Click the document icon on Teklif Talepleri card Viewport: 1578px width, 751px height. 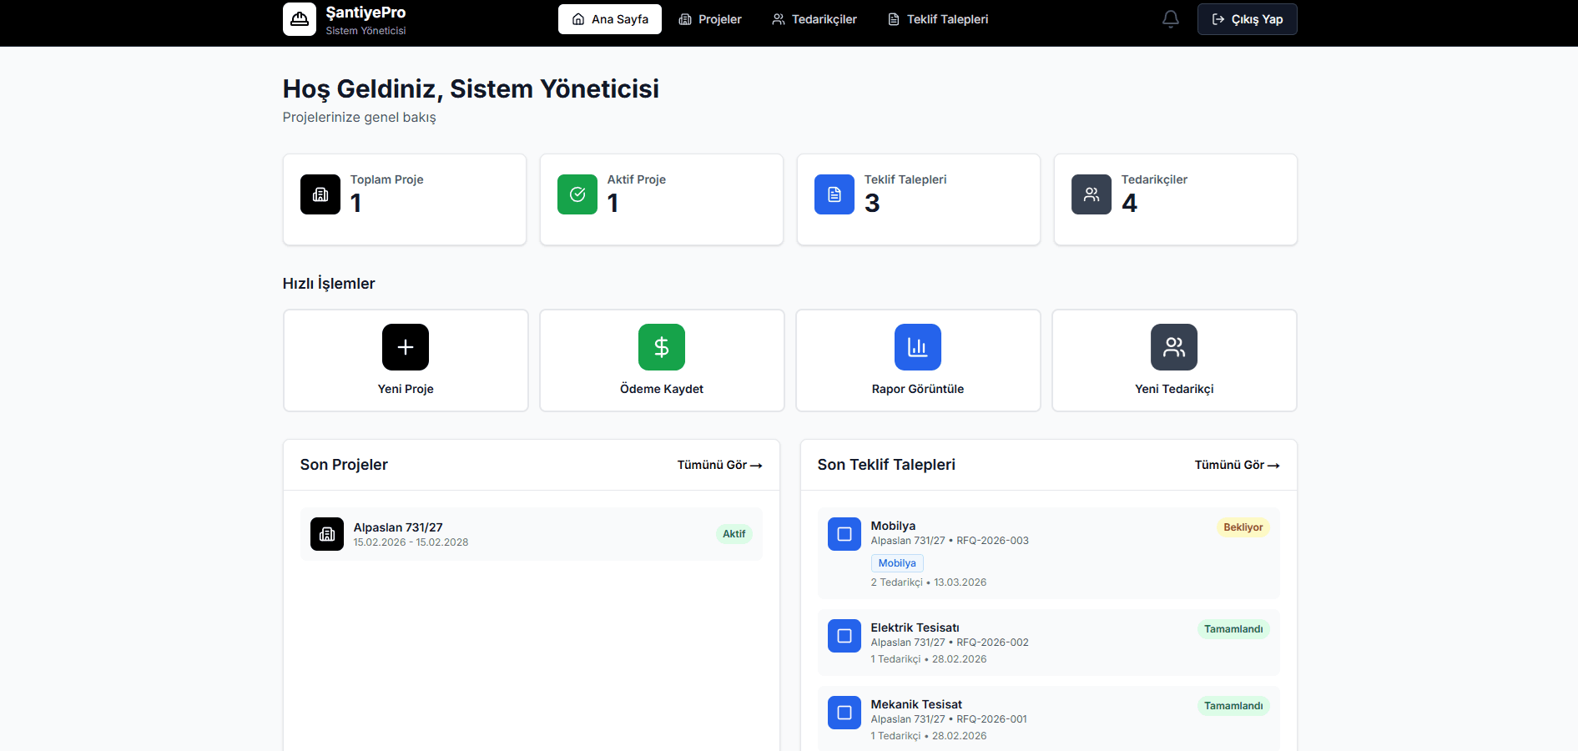pyautogui.click(x=834, y=194)
